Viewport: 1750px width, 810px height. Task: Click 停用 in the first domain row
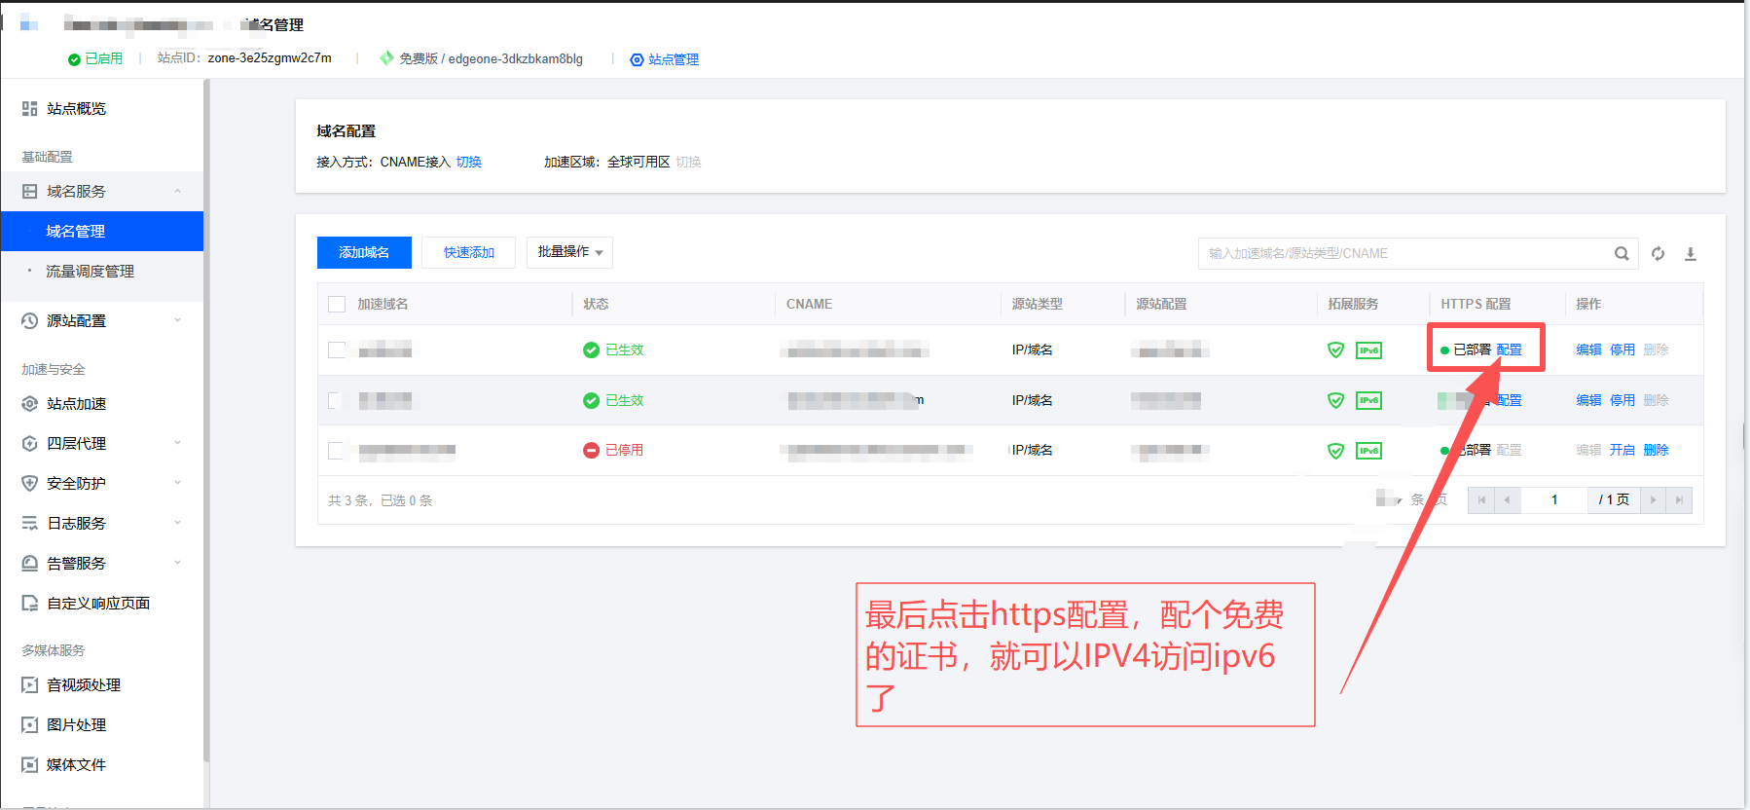(x=1622, y=350)
